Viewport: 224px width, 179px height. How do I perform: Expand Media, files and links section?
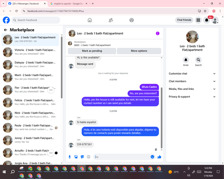[x=192, y=89]
